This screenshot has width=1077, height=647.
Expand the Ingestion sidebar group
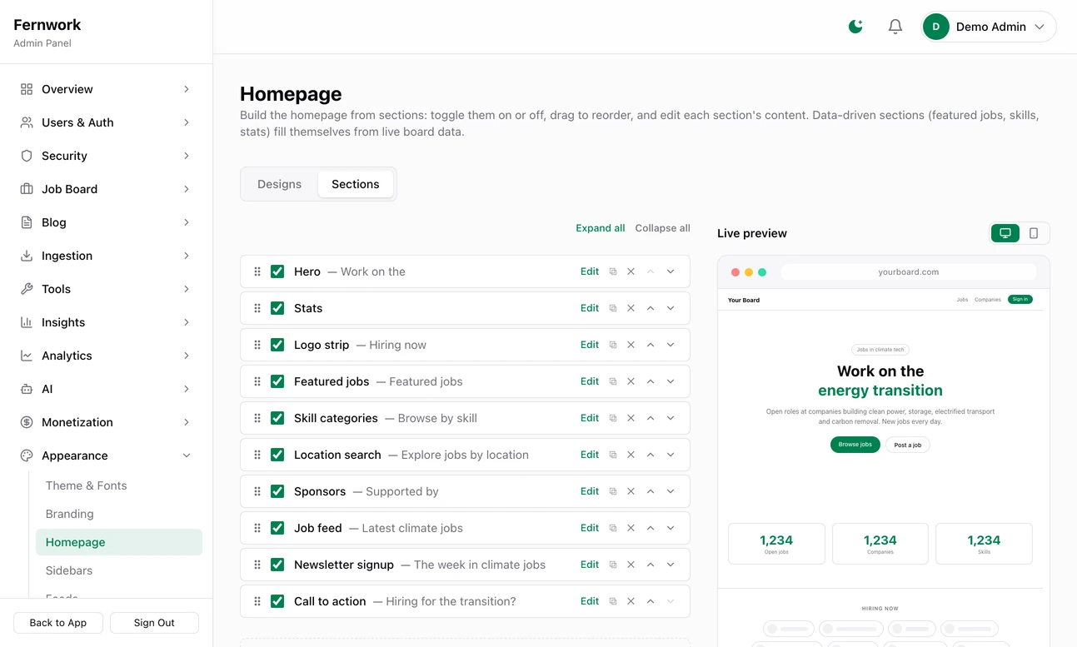click(x=106, y=256)
